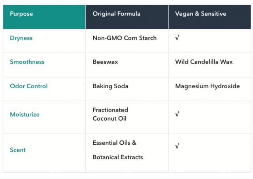Screen dimensions: 253x179
Task: Select the Magnesium Hydroxide cell
Action: (210, 89)
